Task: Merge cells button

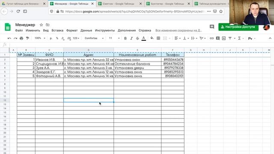Action: [165, 38]
